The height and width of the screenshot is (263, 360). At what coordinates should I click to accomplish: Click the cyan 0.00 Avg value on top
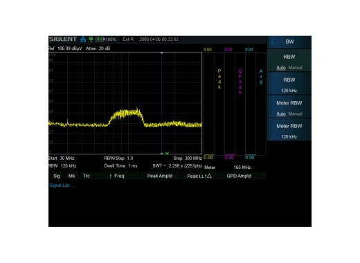[x=249, y=50]
